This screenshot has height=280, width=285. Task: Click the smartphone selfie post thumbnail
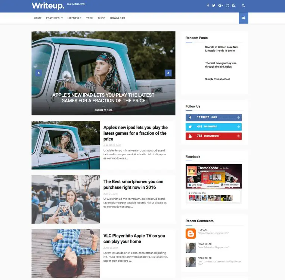(66, 199)
